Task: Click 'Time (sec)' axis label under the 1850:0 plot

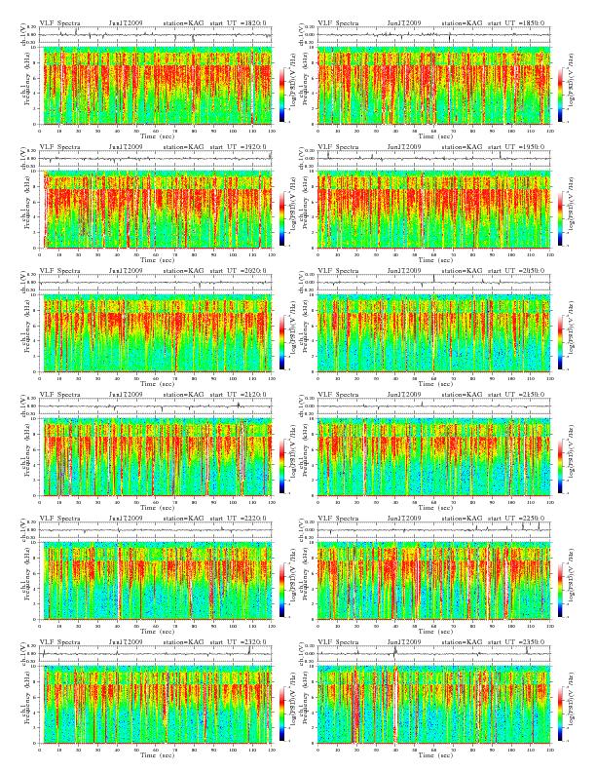Action: click(435, 135)
